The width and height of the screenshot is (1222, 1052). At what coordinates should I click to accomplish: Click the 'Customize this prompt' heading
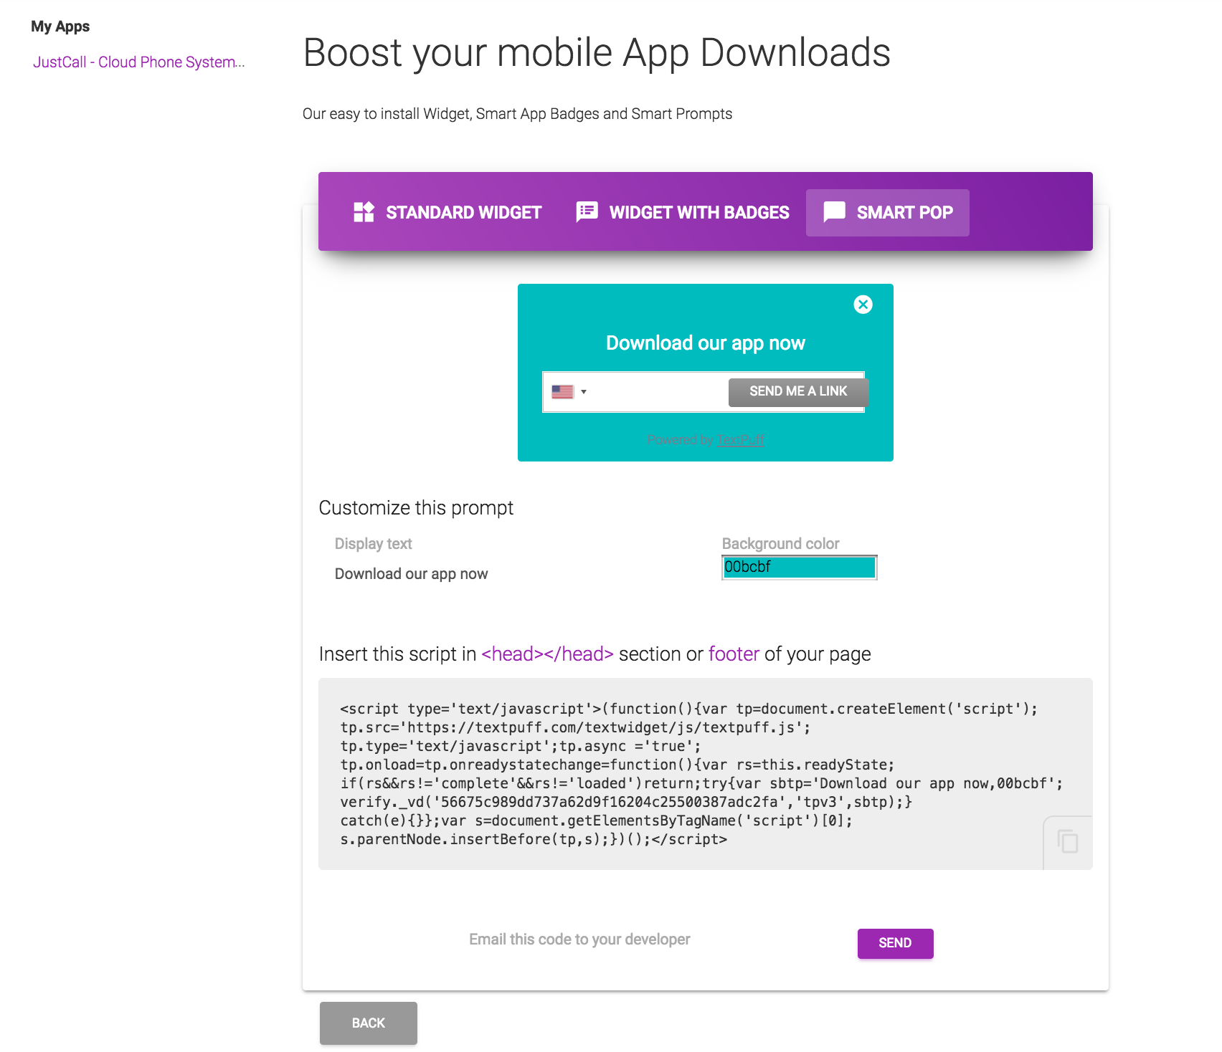(416, 508)
